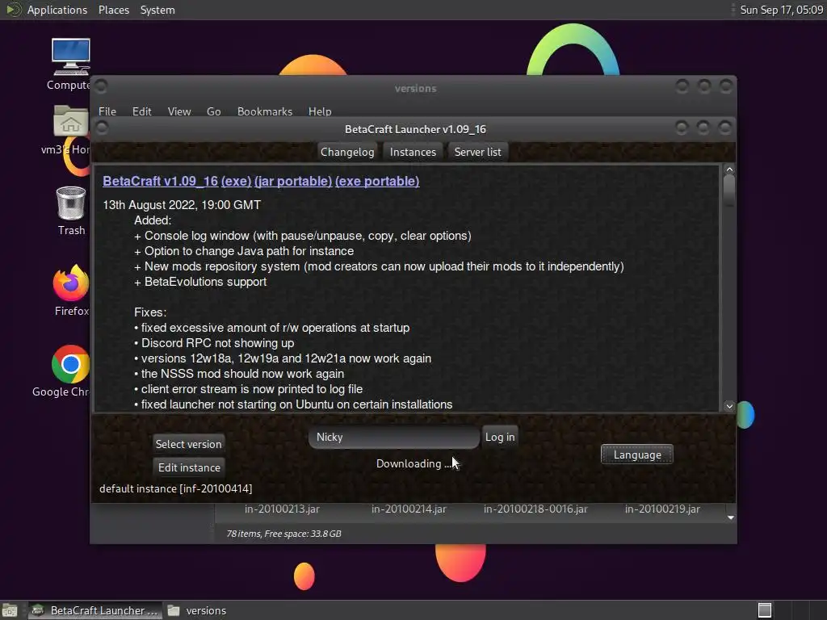Screen dimensions: 827x620
Task: Minimize the versions file manager window
Action: pos(682,86)
